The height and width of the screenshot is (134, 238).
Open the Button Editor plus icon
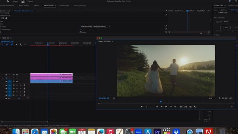tap(232, 107)
